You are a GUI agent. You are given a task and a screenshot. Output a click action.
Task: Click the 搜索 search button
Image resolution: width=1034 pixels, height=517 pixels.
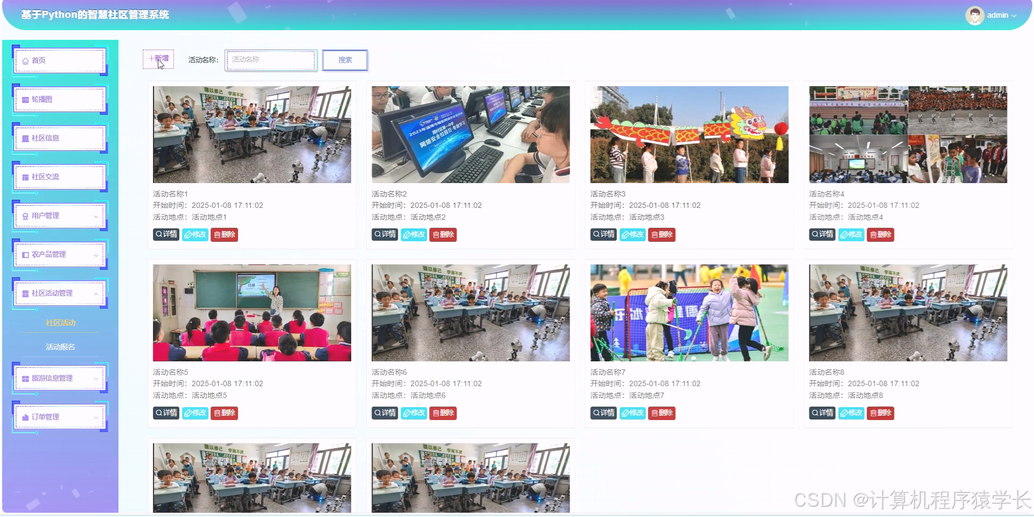pos(345,60)
